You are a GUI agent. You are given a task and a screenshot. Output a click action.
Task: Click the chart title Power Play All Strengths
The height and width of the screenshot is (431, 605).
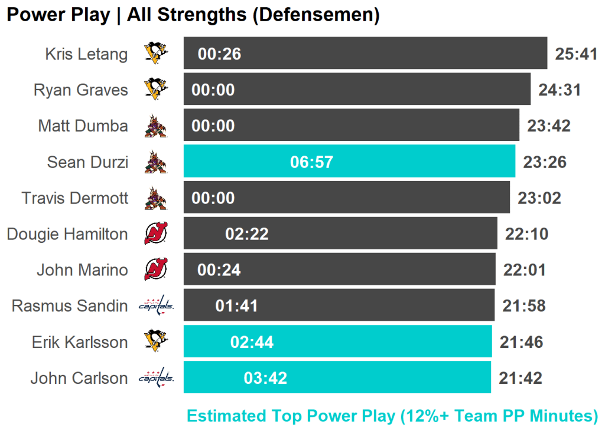pos(193,15)
